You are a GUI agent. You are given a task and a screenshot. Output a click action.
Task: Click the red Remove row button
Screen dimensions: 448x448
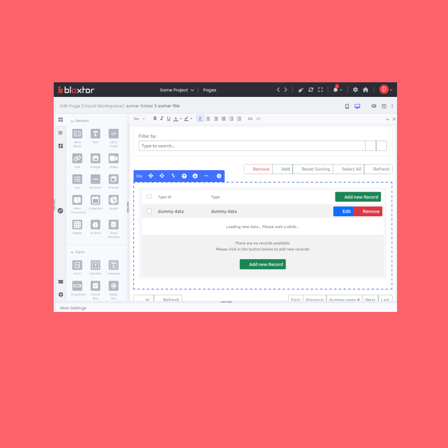coord(368,212)
